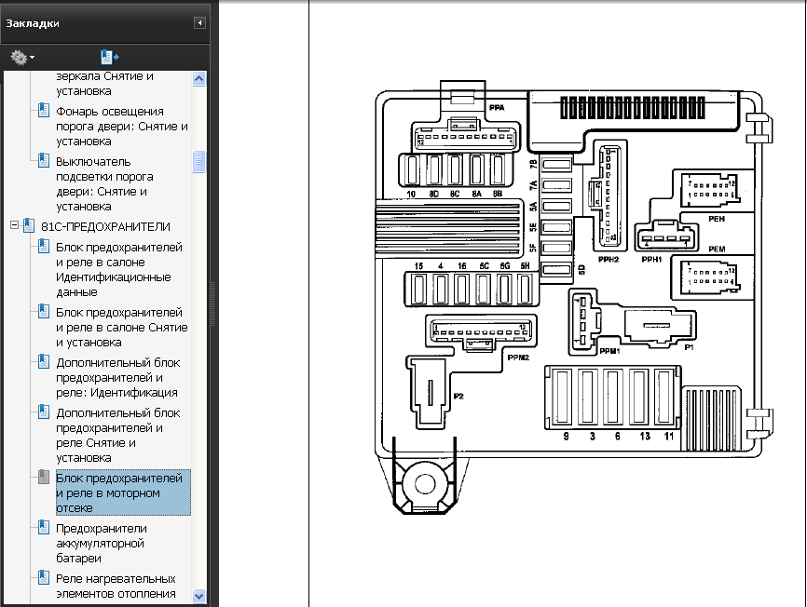807x607 pixels.
Task: Click the new bookmark icon in toolbar
Action: (x=109, y=57)
